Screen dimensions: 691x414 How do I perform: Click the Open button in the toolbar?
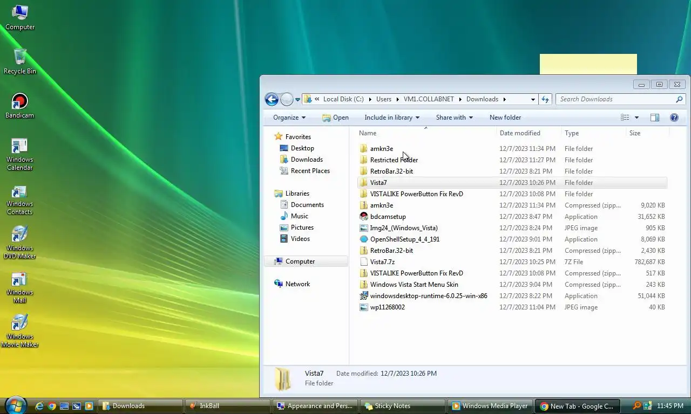coord(335,118)
